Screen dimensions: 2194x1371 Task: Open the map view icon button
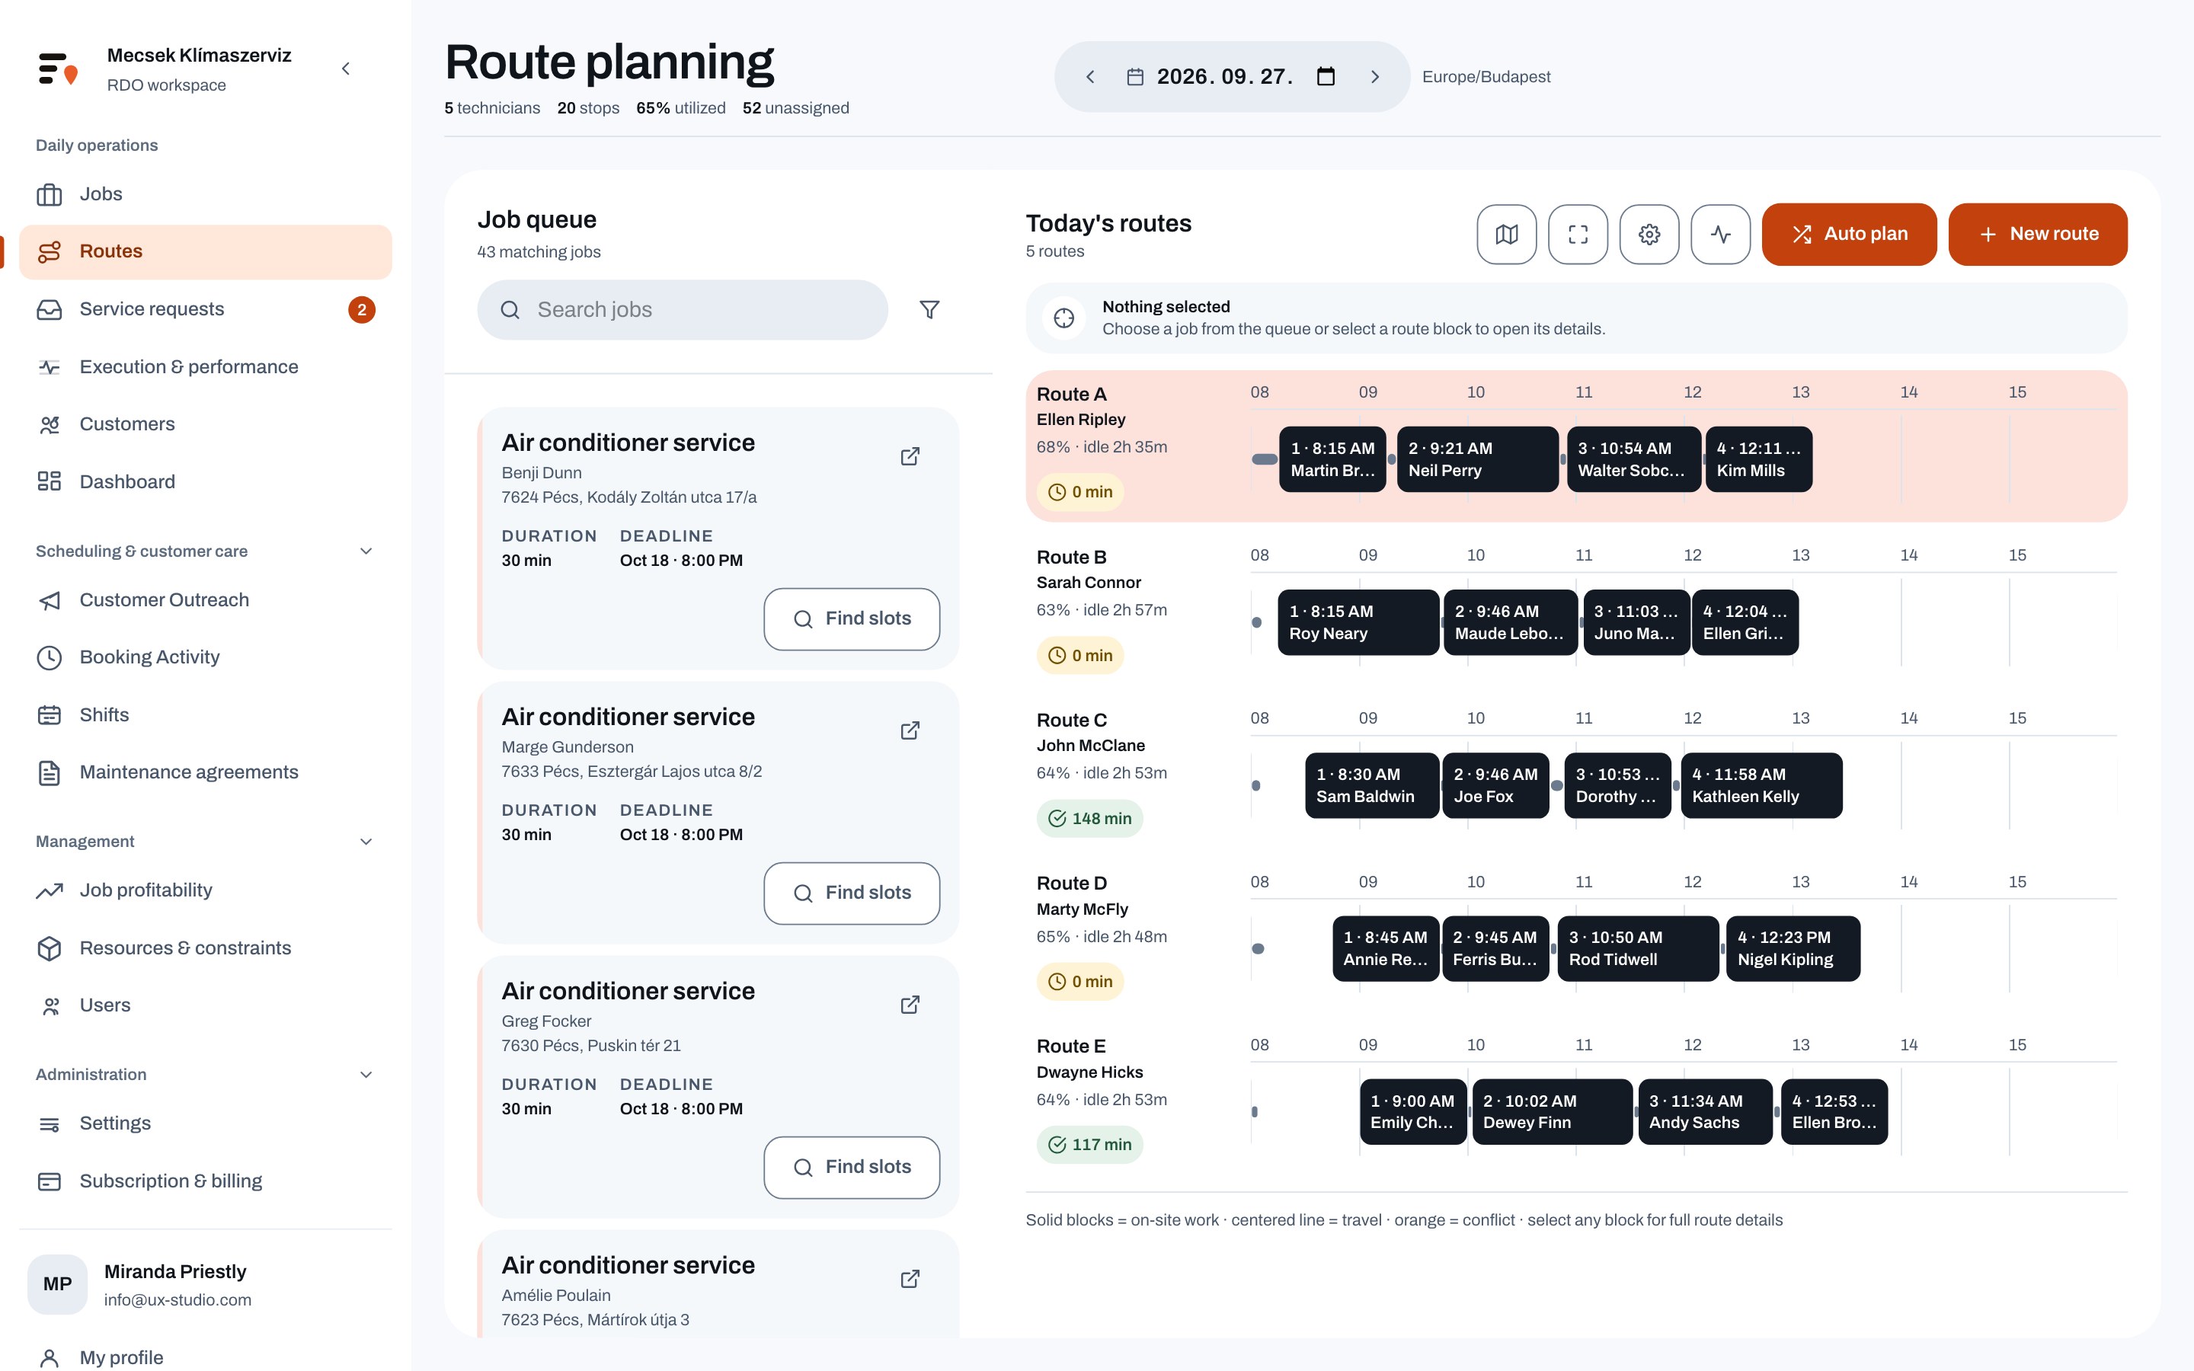click(1506, 234)
